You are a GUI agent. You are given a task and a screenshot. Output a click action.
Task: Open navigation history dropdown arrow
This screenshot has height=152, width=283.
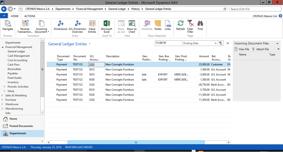(x=15, y=9)
